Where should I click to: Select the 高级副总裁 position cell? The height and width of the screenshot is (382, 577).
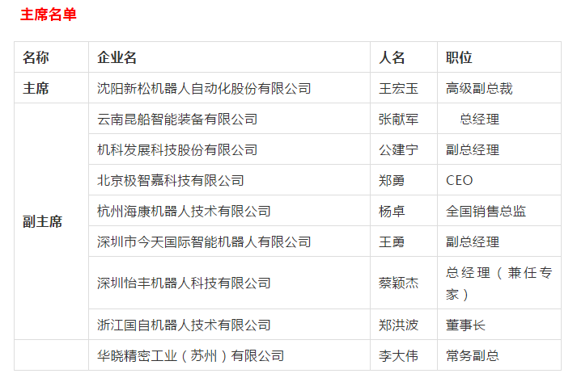click(479, 88)
